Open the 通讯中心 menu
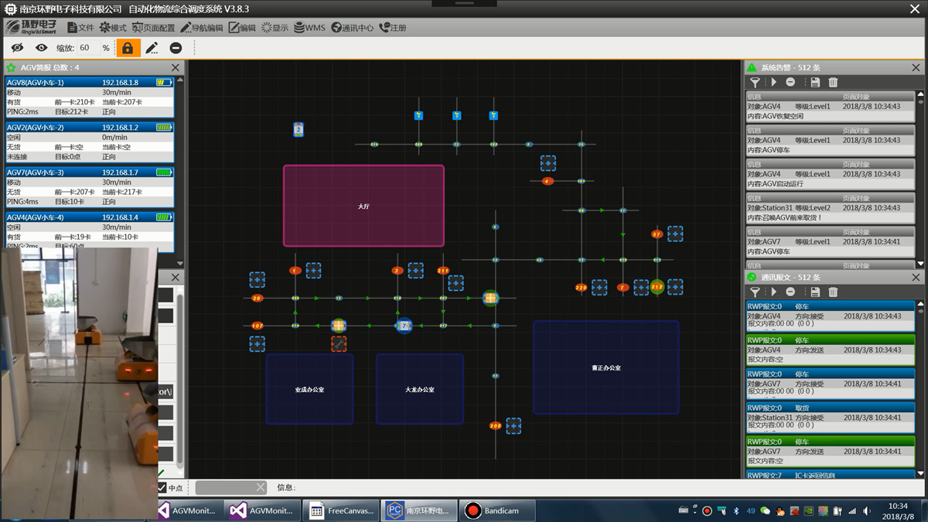 tap(353, 28)
